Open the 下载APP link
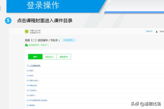The width and height of the screenshot is (164, 109). [x=149, y=31]
